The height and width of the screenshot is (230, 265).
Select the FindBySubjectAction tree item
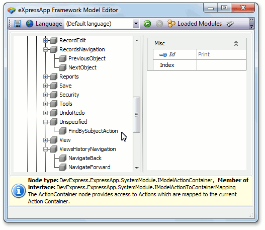tap(93, 131)
